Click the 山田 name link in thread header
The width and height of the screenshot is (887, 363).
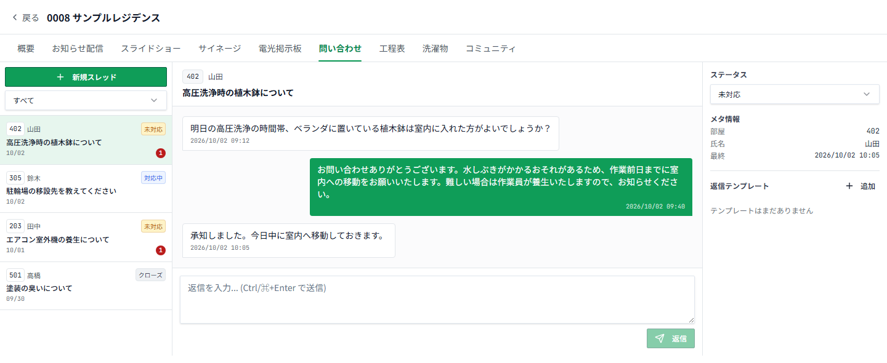(x=216, y=77)
